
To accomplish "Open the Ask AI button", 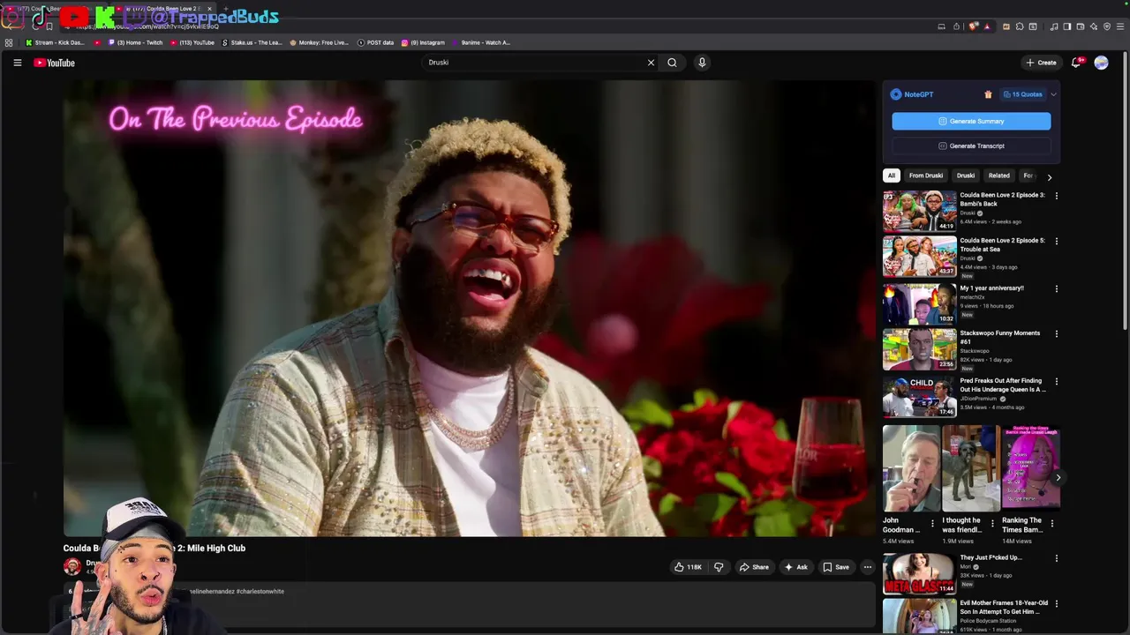I will pyautogui.click(x=795, y=567).
